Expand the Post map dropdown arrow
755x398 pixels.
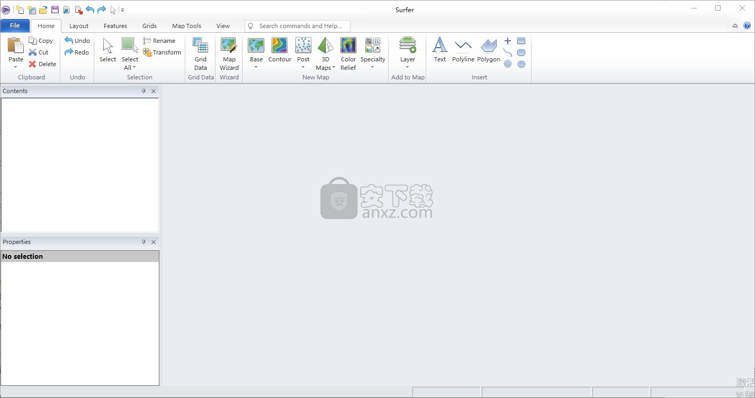(303, 67)
